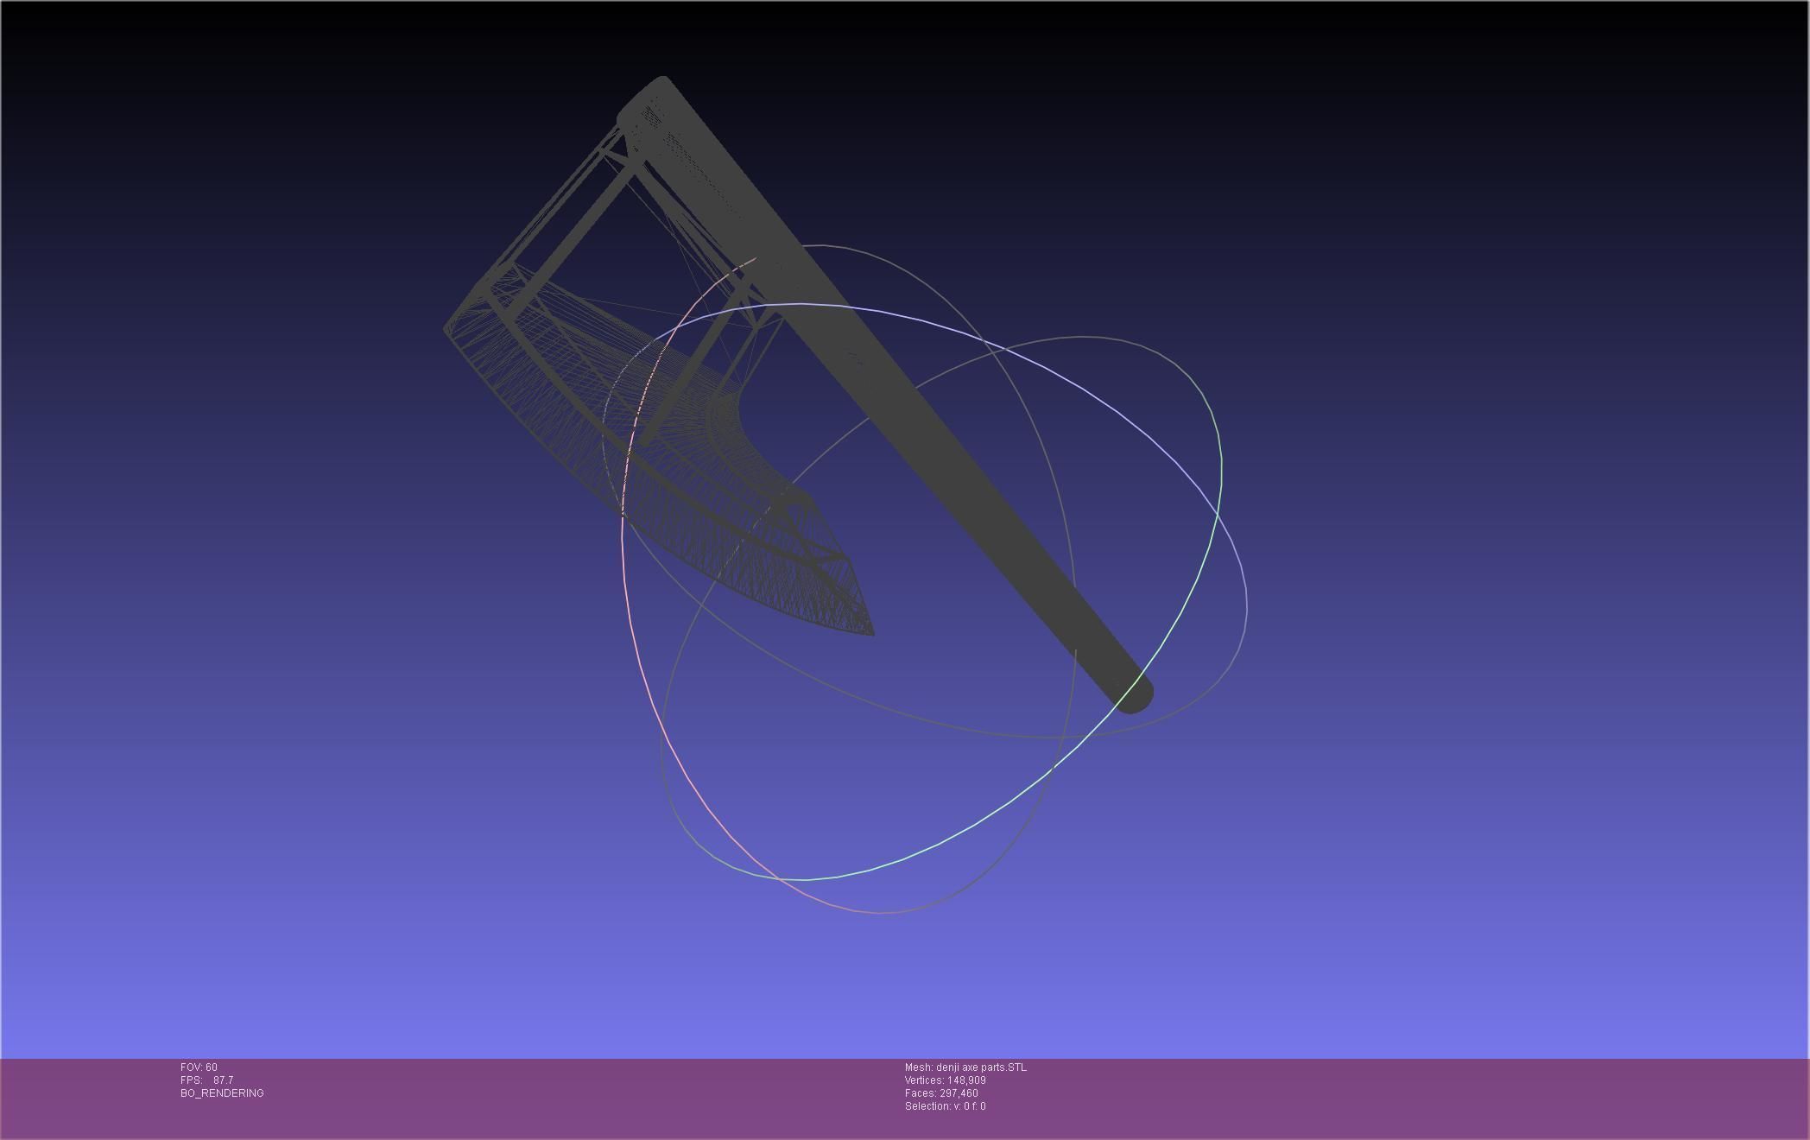The image size is (1810, 1140).
Task: Click the Selection: v: 0 f: 0 text
Action: (x=945, y=1106)
